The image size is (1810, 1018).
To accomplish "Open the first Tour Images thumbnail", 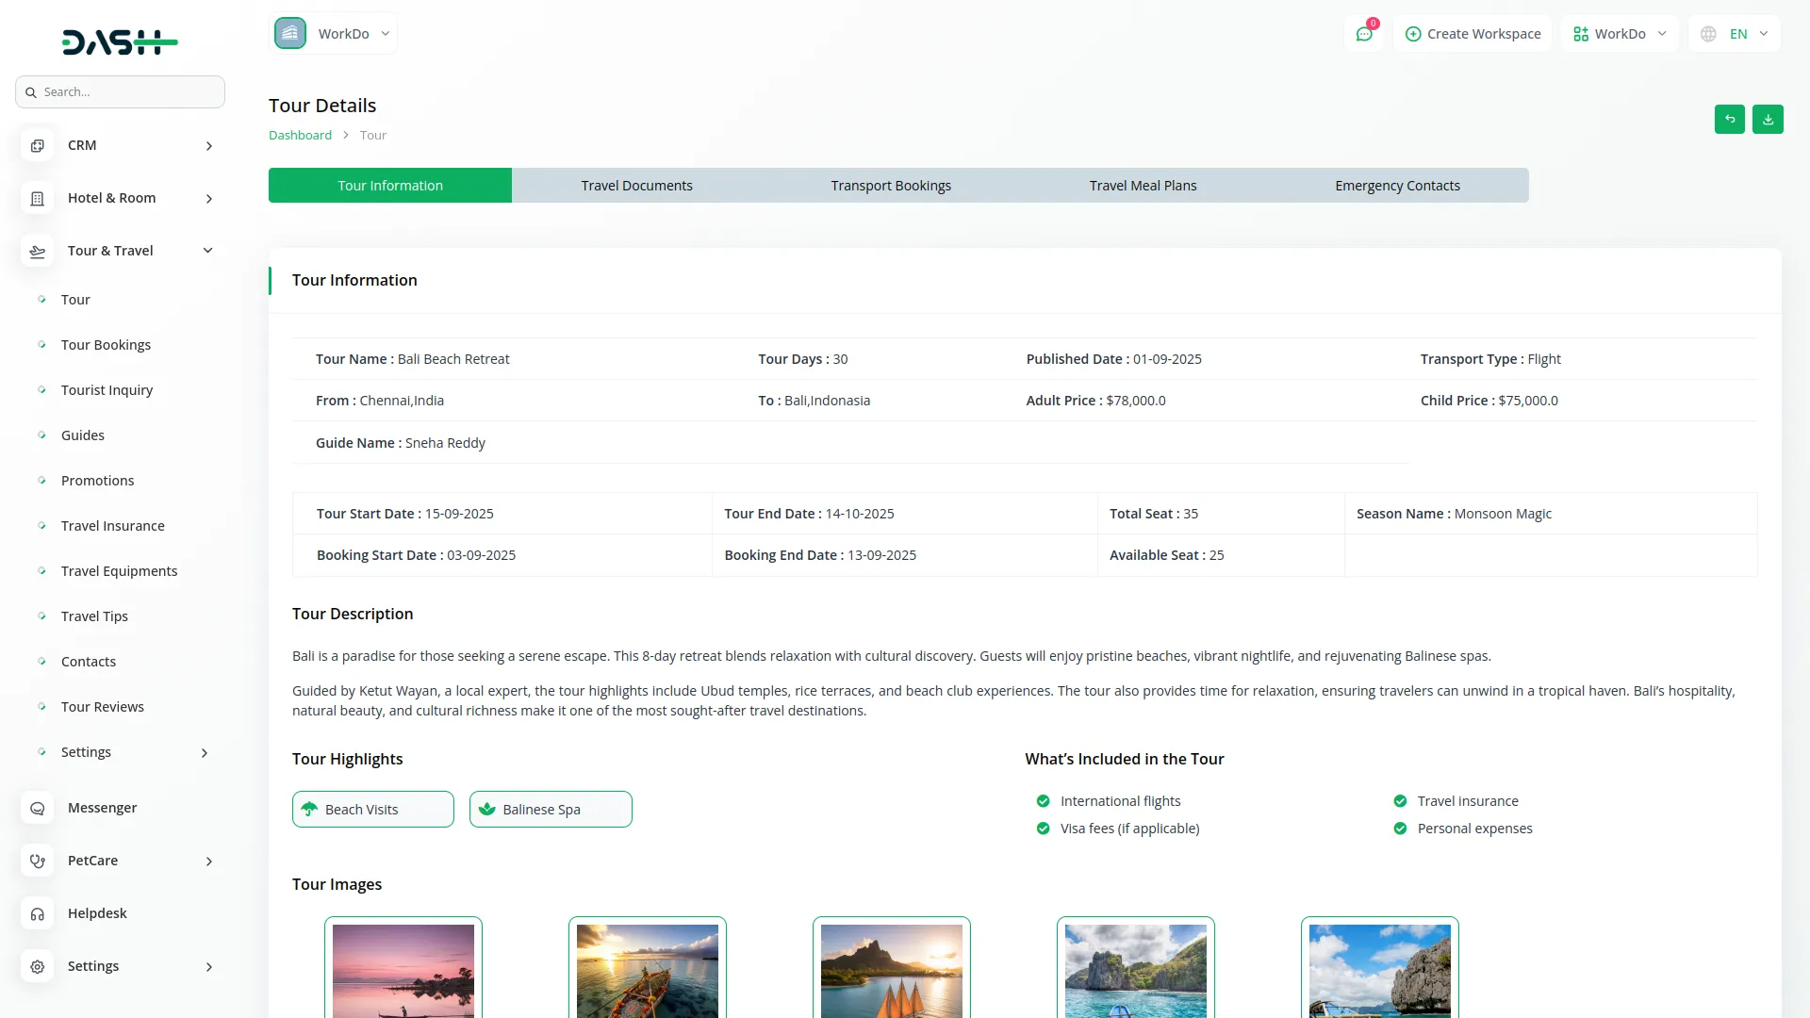I will pos(403,972).
